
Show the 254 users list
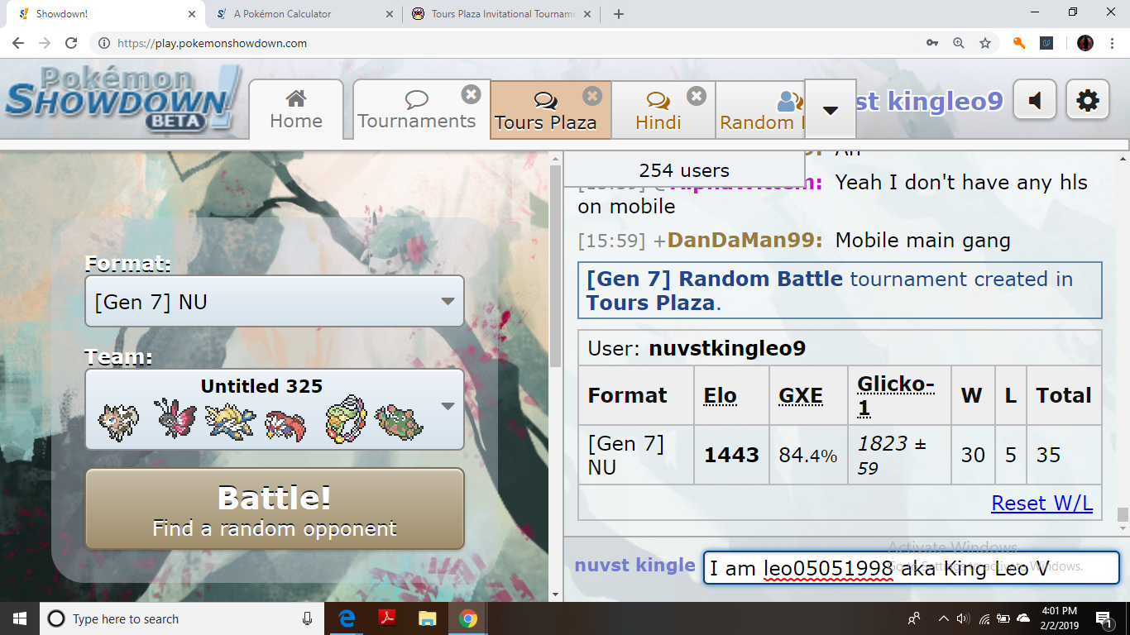click(x=684, y=170)
